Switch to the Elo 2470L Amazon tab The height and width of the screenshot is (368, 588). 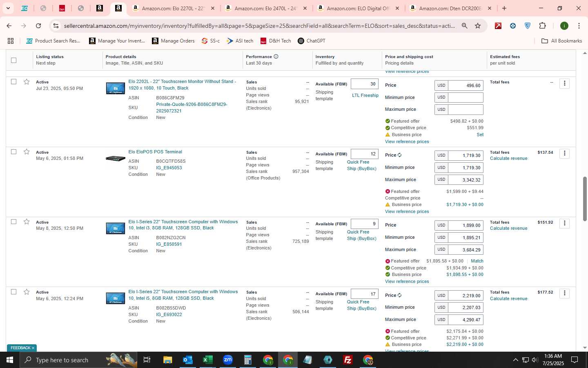click(x=265, y=8)
